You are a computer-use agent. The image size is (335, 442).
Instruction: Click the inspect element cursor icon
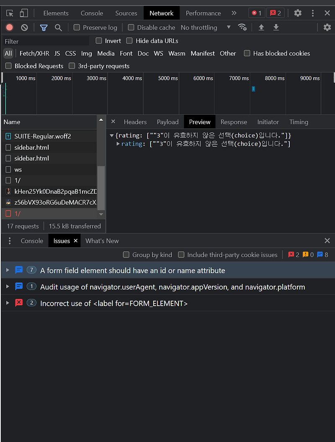pos(9,13)
